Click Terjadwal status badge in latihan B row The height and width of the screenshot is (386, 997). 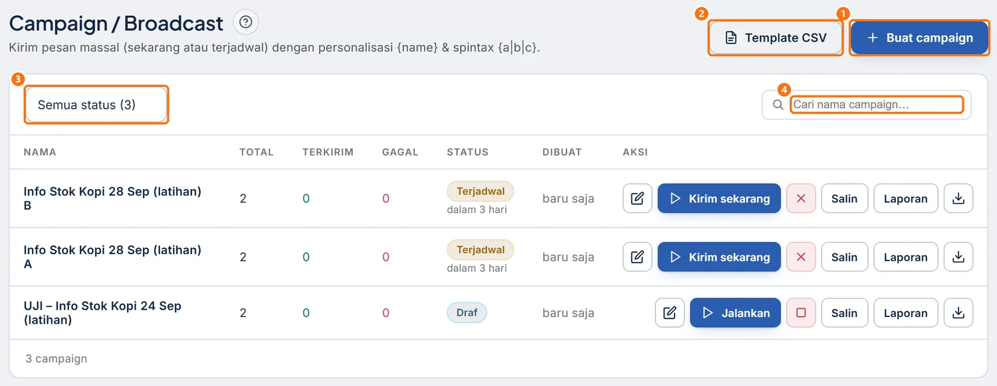point(481,191)
